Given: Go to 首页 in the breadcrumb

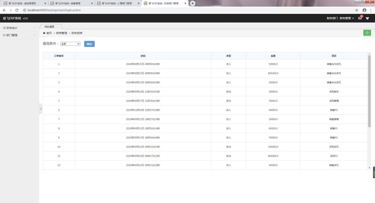Looking at the screenshot, I should (49, 33).
